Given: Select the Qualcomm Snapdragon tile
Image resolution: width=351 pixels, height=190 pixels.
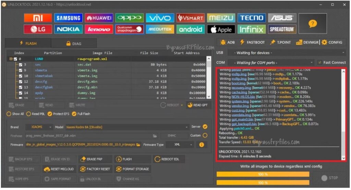Looking at the screenshot, I should click(x=129, y=29).
